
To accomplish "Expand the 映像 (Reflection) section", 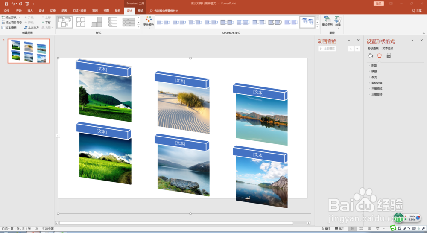I will coord(372,71).
